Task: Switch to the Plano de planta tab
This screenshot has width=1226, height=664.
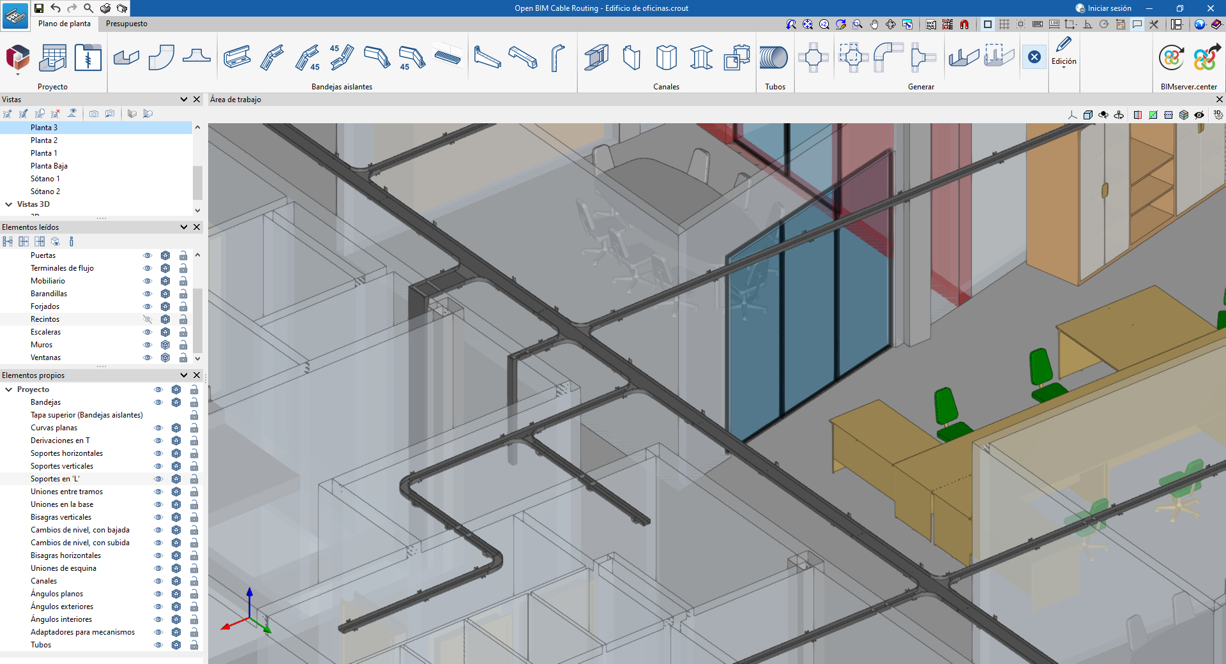Action: click(x=64, y=24)
